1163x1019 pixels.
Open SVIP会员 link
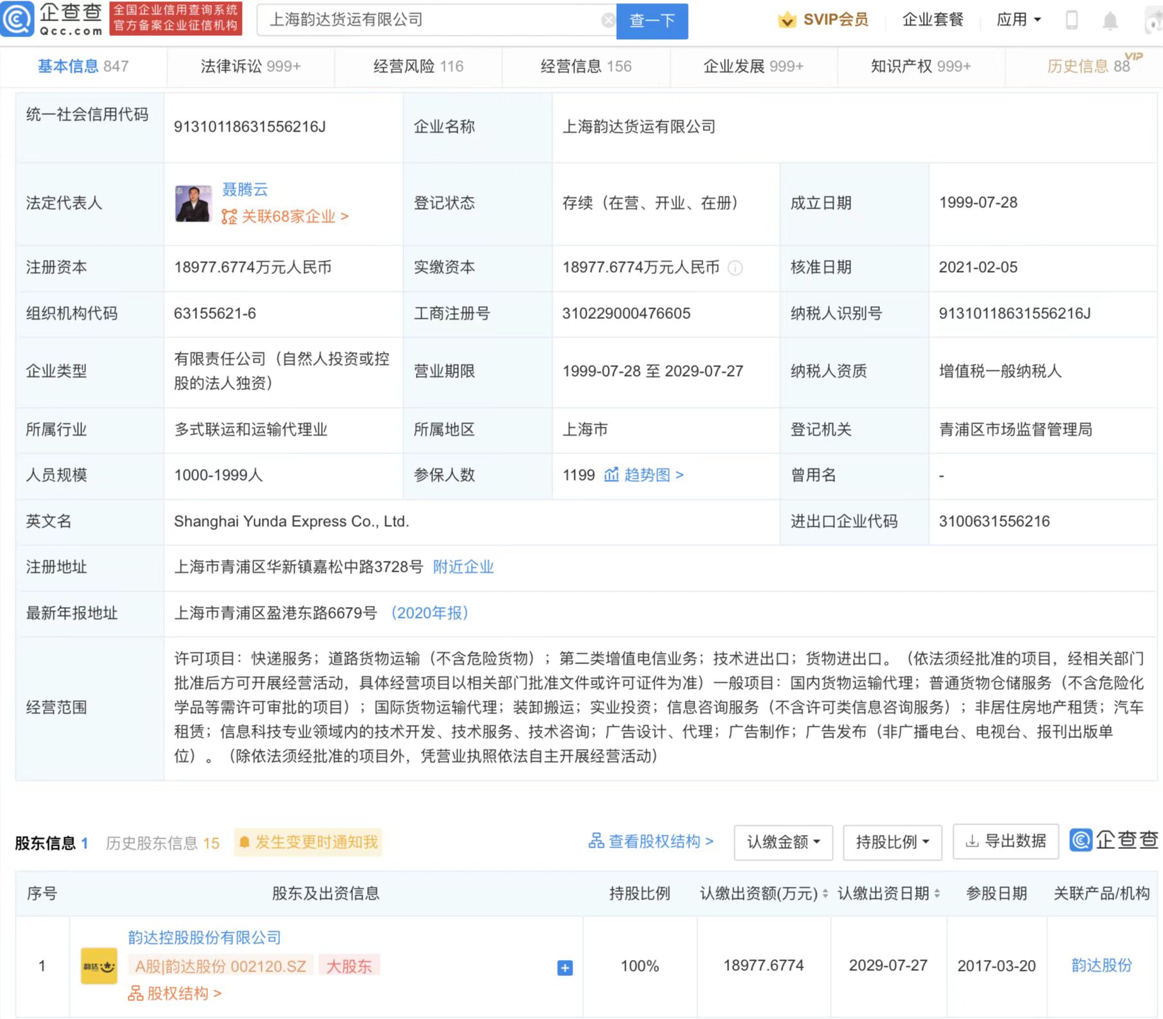[x=836, y=20]
